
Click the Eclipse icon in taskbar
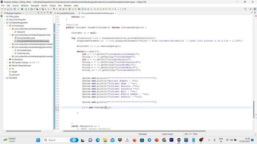(x=179, y=140)
